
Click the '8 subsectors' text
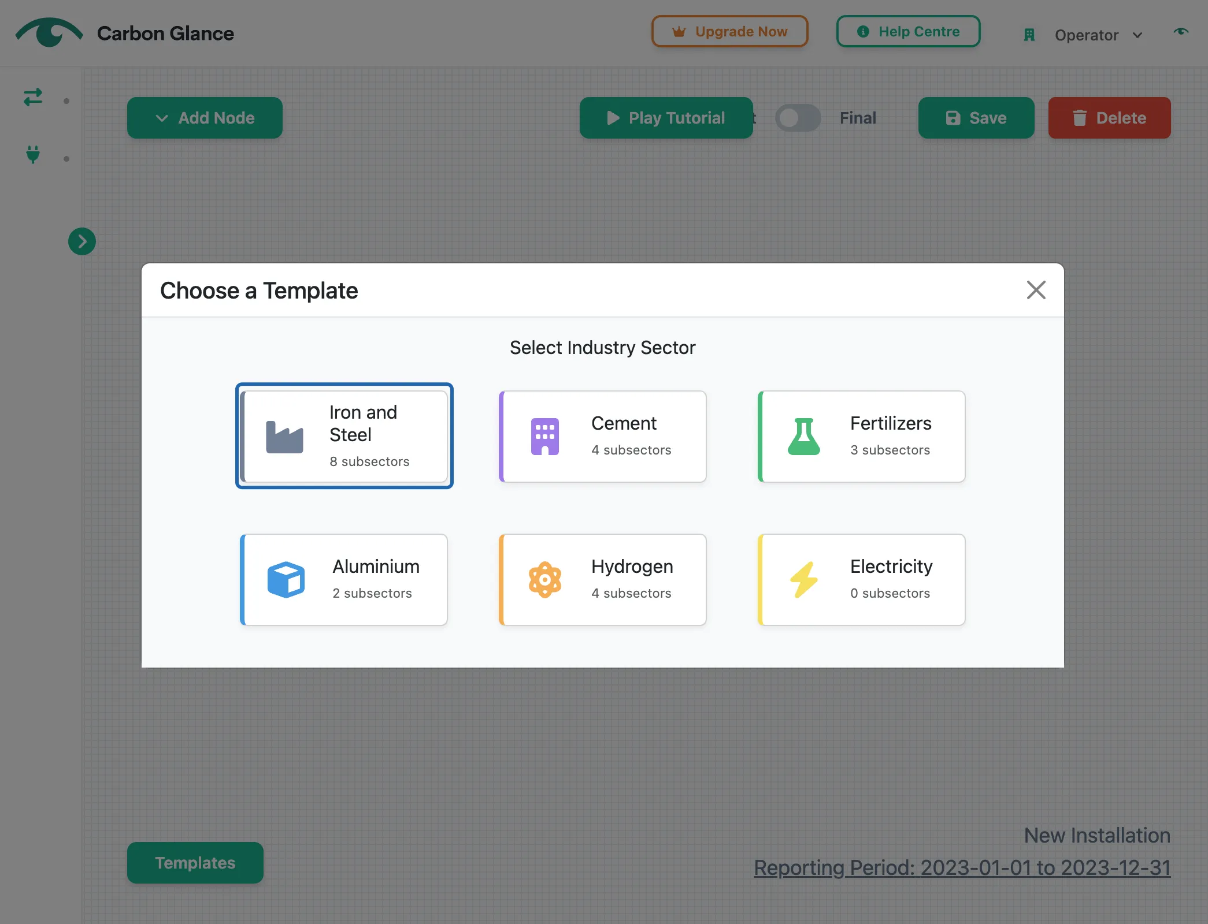(369, 461)
